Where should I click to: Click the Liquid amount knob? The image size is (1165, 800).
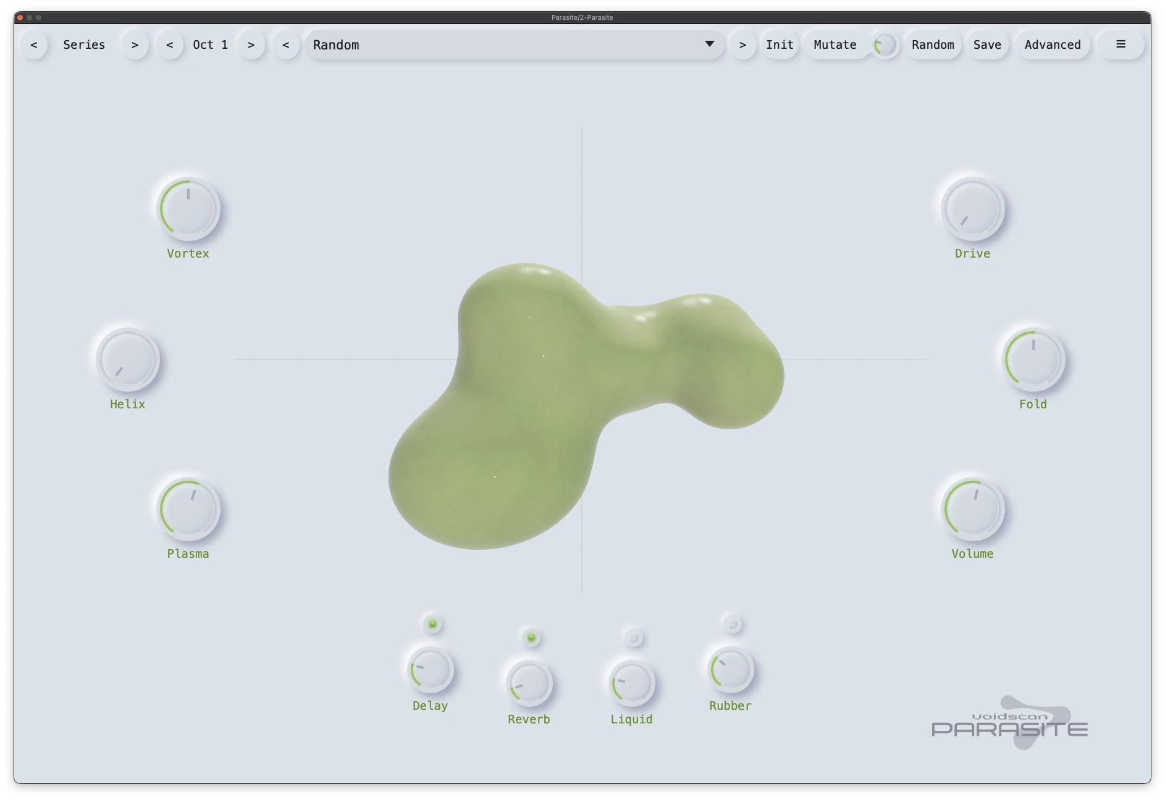[632, 684]
